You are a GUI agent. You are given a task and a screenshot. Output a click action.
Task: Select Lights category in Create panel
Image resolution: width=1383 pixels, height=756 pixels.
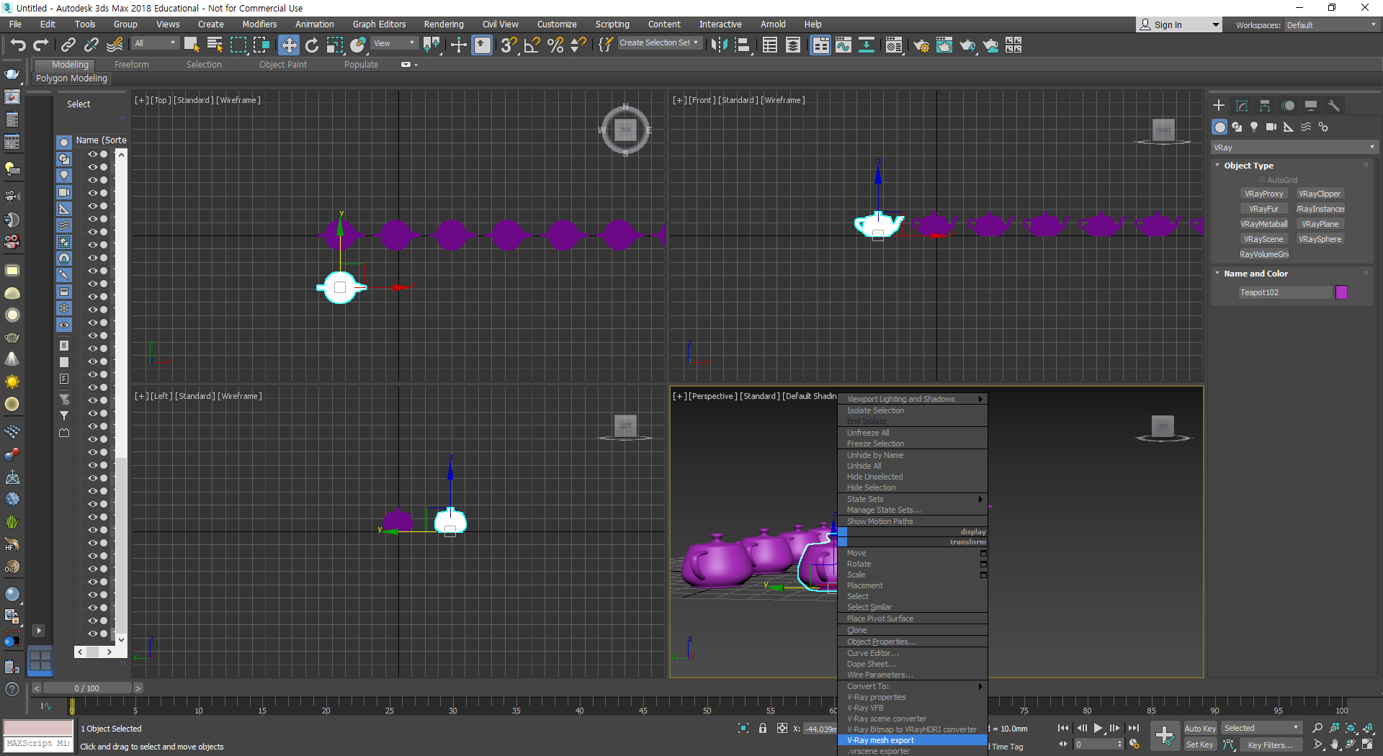[x=1254, y=127]
